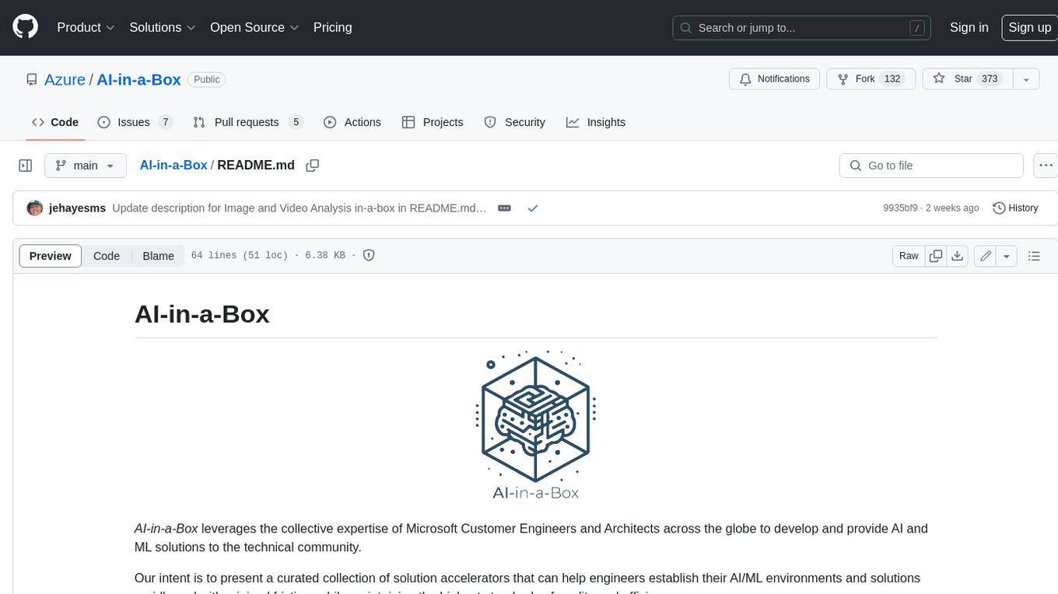Viewport: 1058px width, 594px height.
Task: Click the AI-in-a-Box logo image
Action: 536,425
